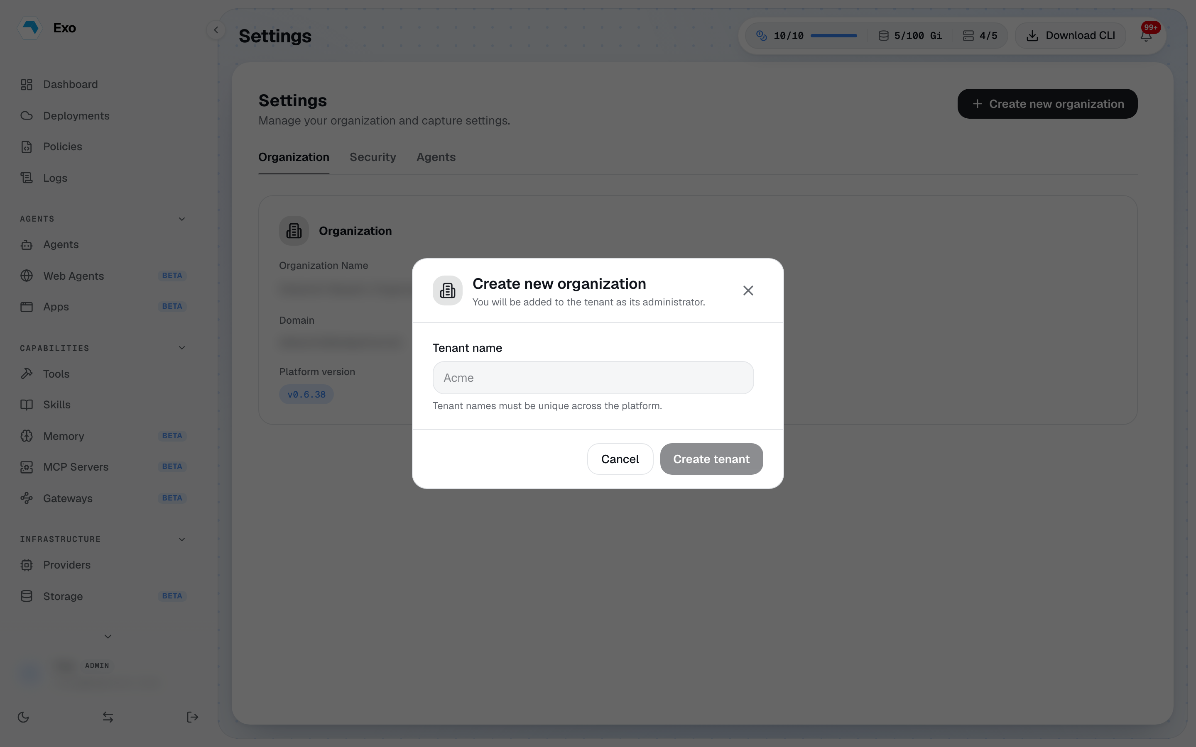Click the Tenant name input field

tap(593, 378)
